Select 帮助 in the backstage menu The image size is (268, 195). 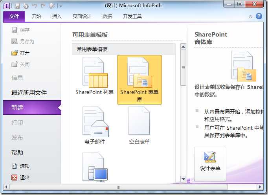pyautogui.click(x=17, y=152)
